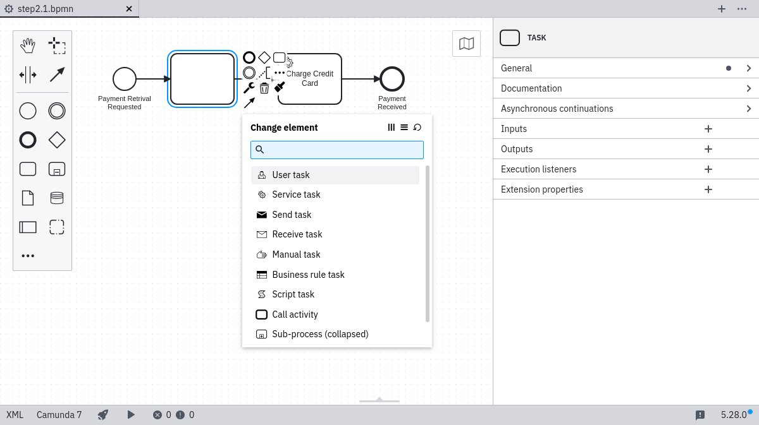Toggle the bottom panel handle
The height and width of the screenshot is (425, 759).
(x=379, y=400)
